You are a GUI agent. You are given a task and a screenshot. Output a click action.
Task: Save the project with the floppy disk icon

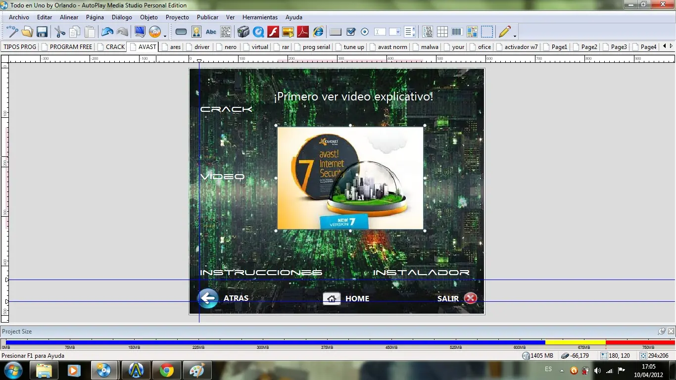[x=42, y=32]
